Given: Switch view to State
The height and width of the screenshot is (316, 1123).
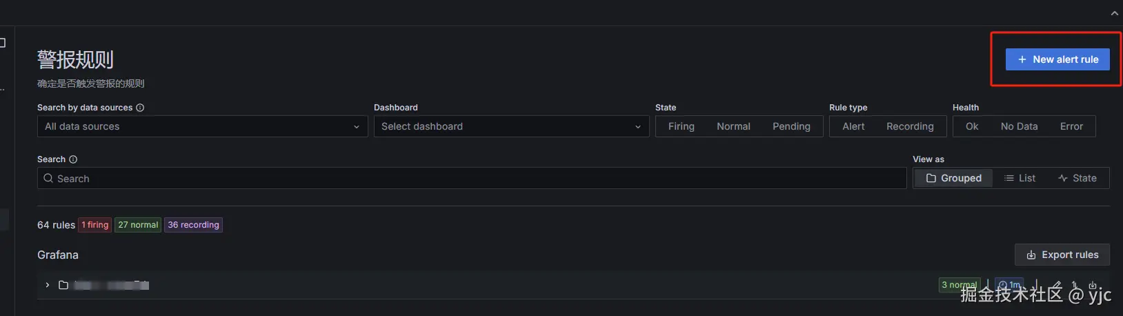Looking at the screenshot, I should (1077, 178).
